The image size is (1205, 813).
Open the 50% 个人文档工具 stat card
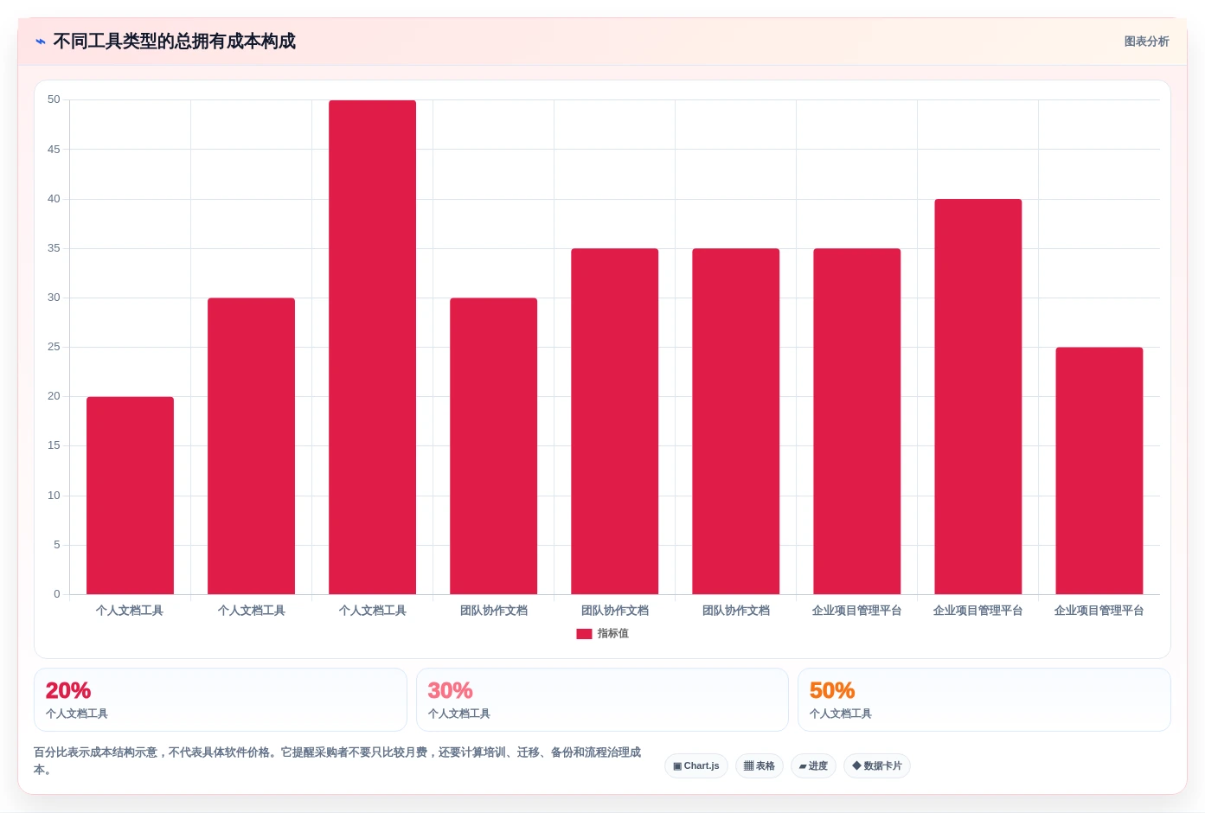tap(984, 700)
